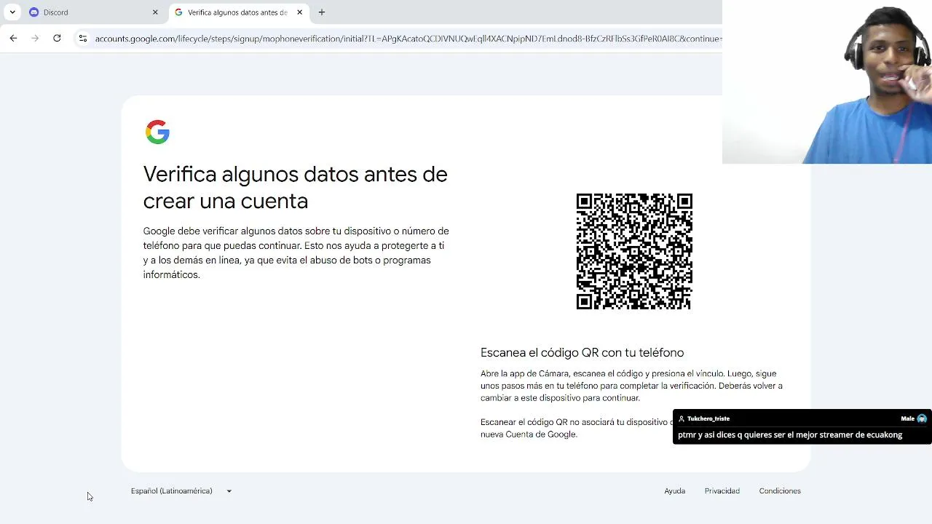The height and width of the screenshot is (524, 932).
Task: Click the browser back arrow
Action: [x=13, y=38]
